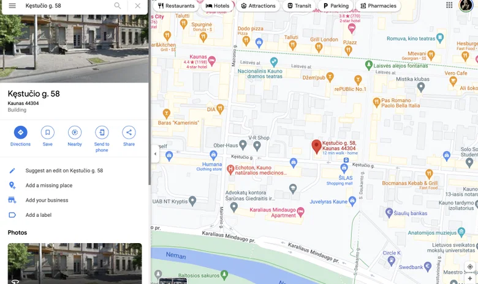The height and width of the screenshot is (284, 478).
Task: Zoom in with the plus button
Action: coord(470,279)
